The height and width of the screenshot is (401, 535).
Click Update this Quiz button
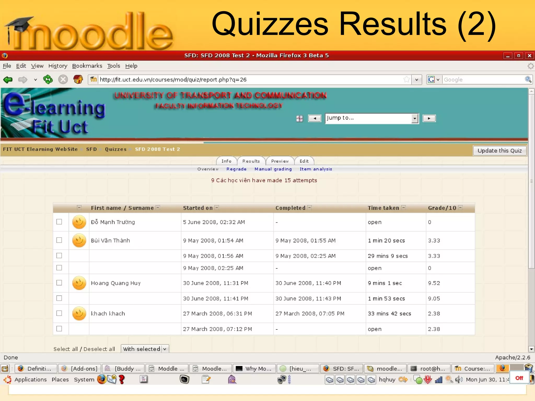(x=499, y=151)
